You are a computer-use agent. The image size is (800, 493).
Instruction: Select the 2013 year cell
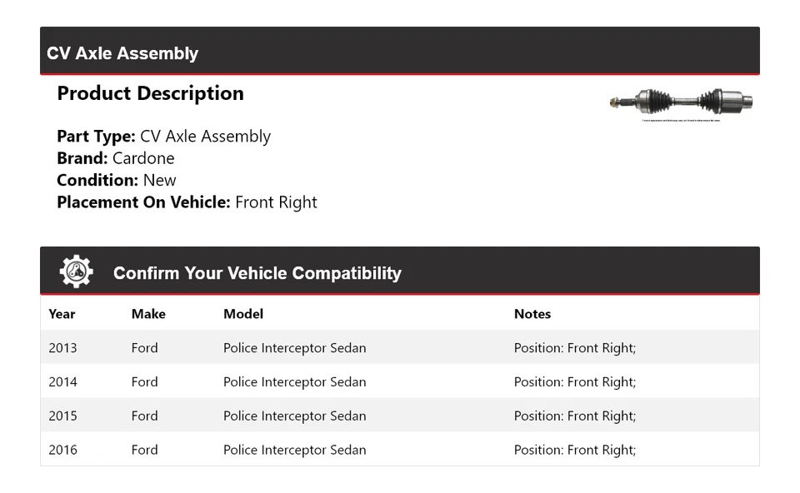pyautogui.click(x=62, y=348)
